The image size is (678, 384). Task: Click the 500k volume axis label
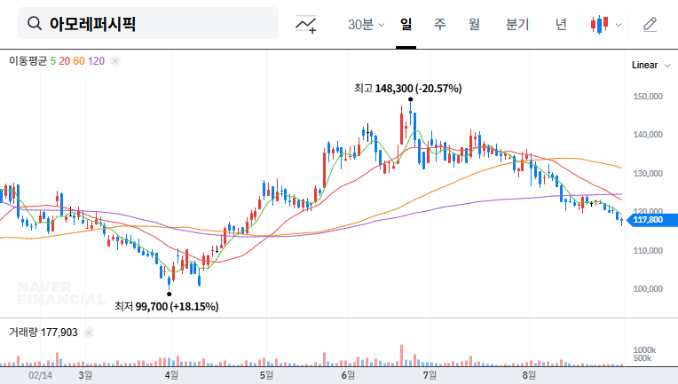643,358
